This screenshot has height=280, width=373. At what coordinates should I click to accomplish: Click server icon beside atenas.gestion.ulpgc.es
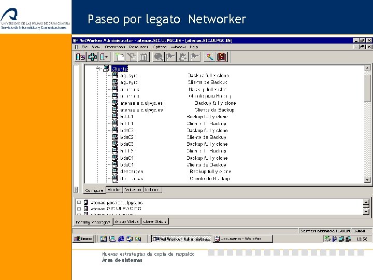click(x=86, y=203)
